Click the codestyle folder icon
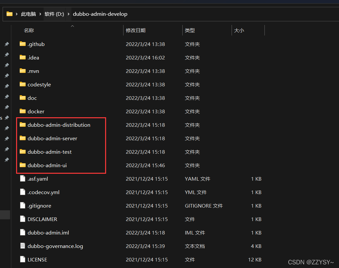The image size is (339, 268). (x=22, y=84)
